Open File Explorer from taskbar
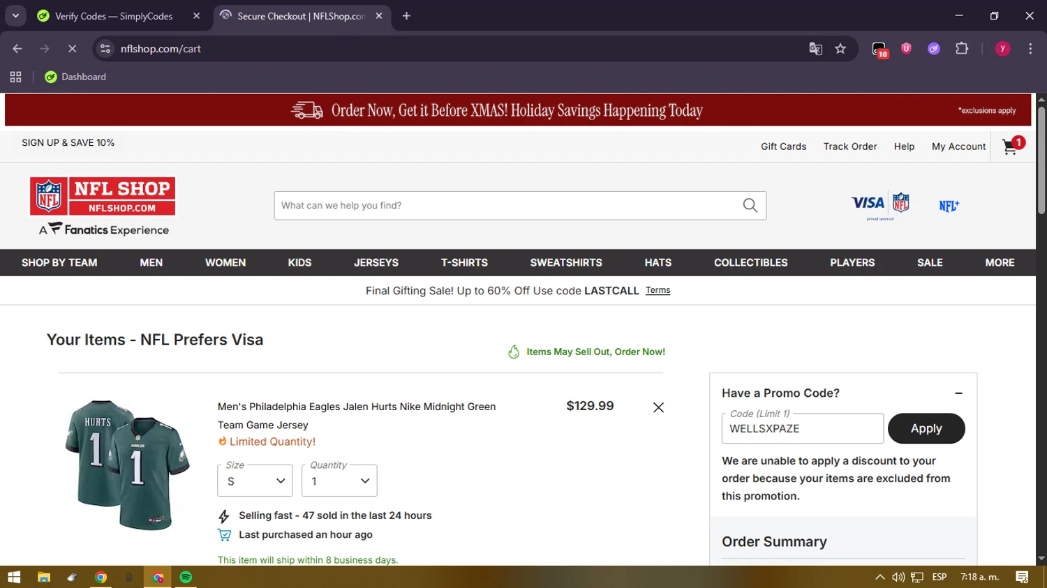Image resolution: width=1047 pixels, height=588 pixels. 44,577
